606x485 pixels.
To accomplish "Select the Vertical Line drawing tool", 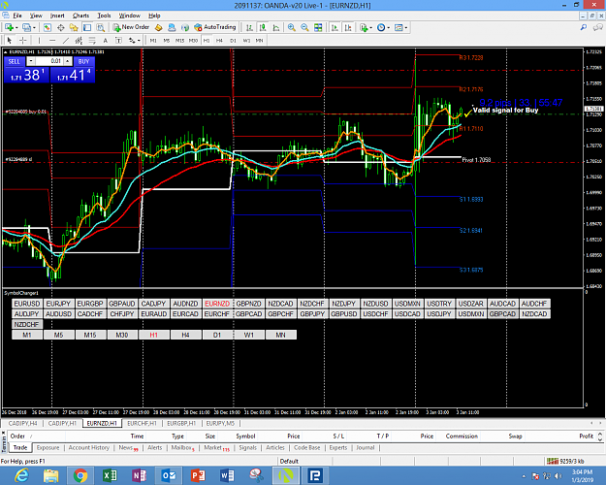I will (x=39, y=40).
